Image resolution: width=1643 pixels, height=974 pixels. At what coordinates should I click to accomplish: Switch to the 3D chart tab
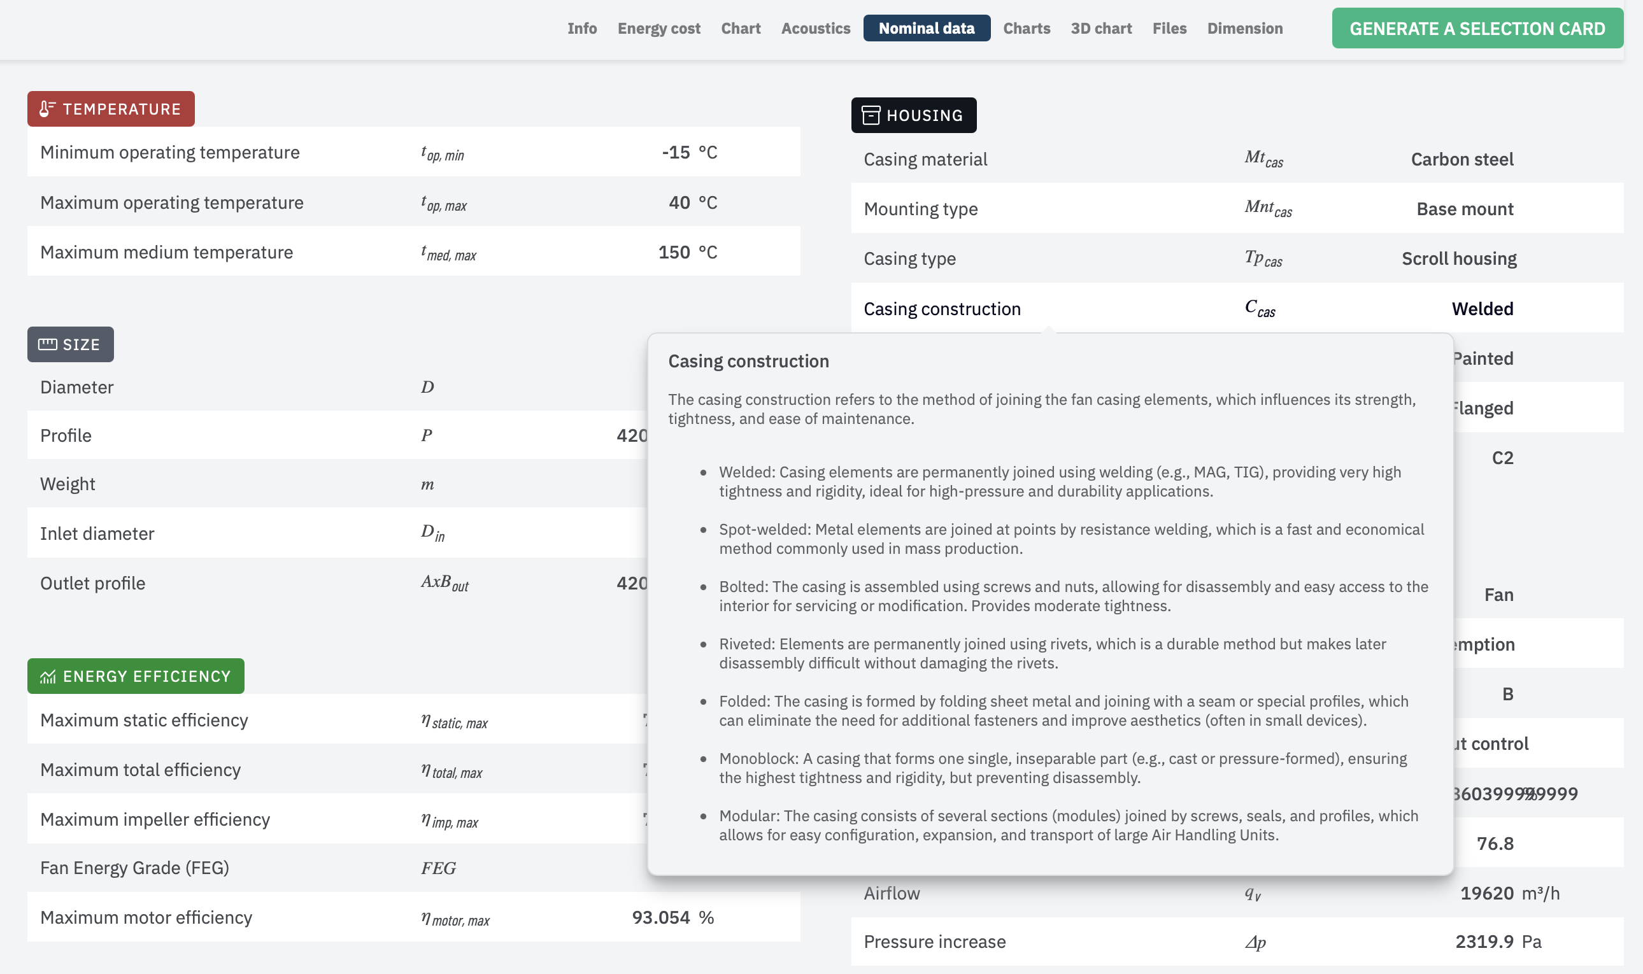[x=1101, y=28]
